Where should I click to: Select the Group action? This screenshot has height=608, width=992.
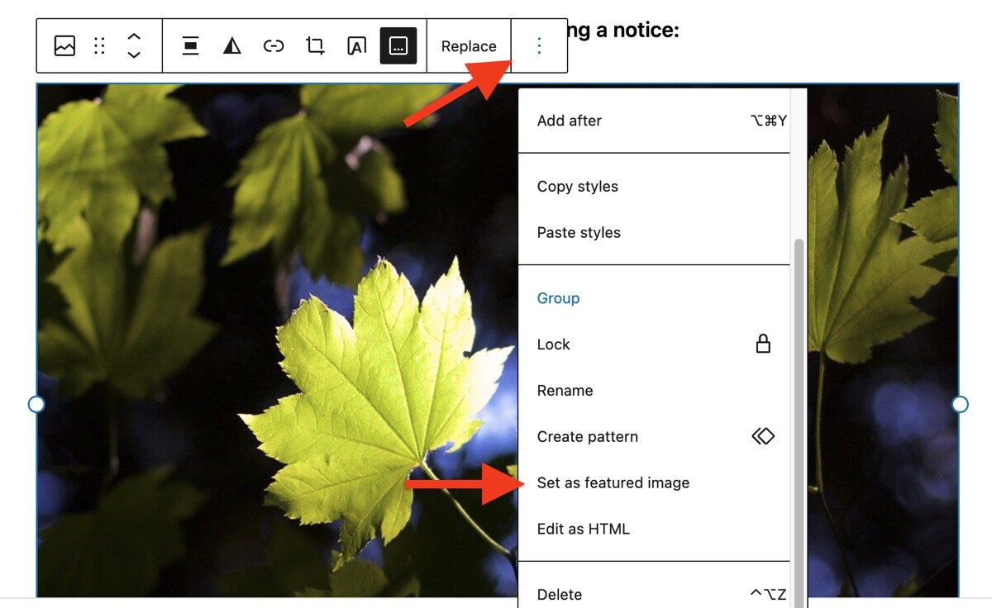(558, 297)
